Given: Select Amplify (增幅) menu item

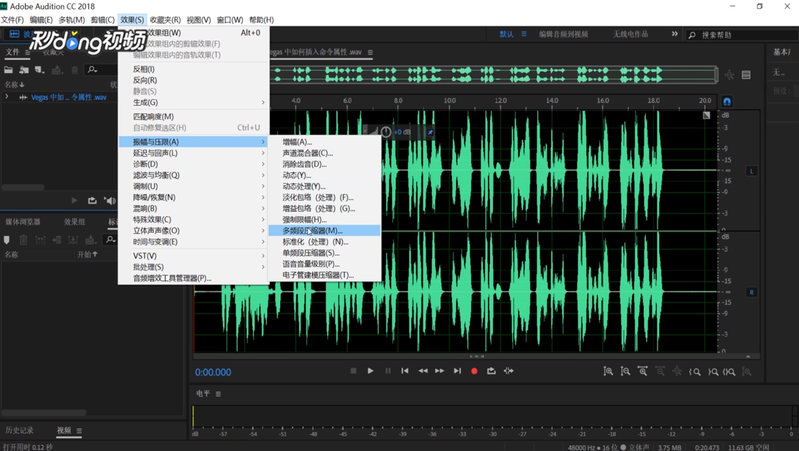Looking at the screenshot, I should pyautogui.click(x=325, y=142).
